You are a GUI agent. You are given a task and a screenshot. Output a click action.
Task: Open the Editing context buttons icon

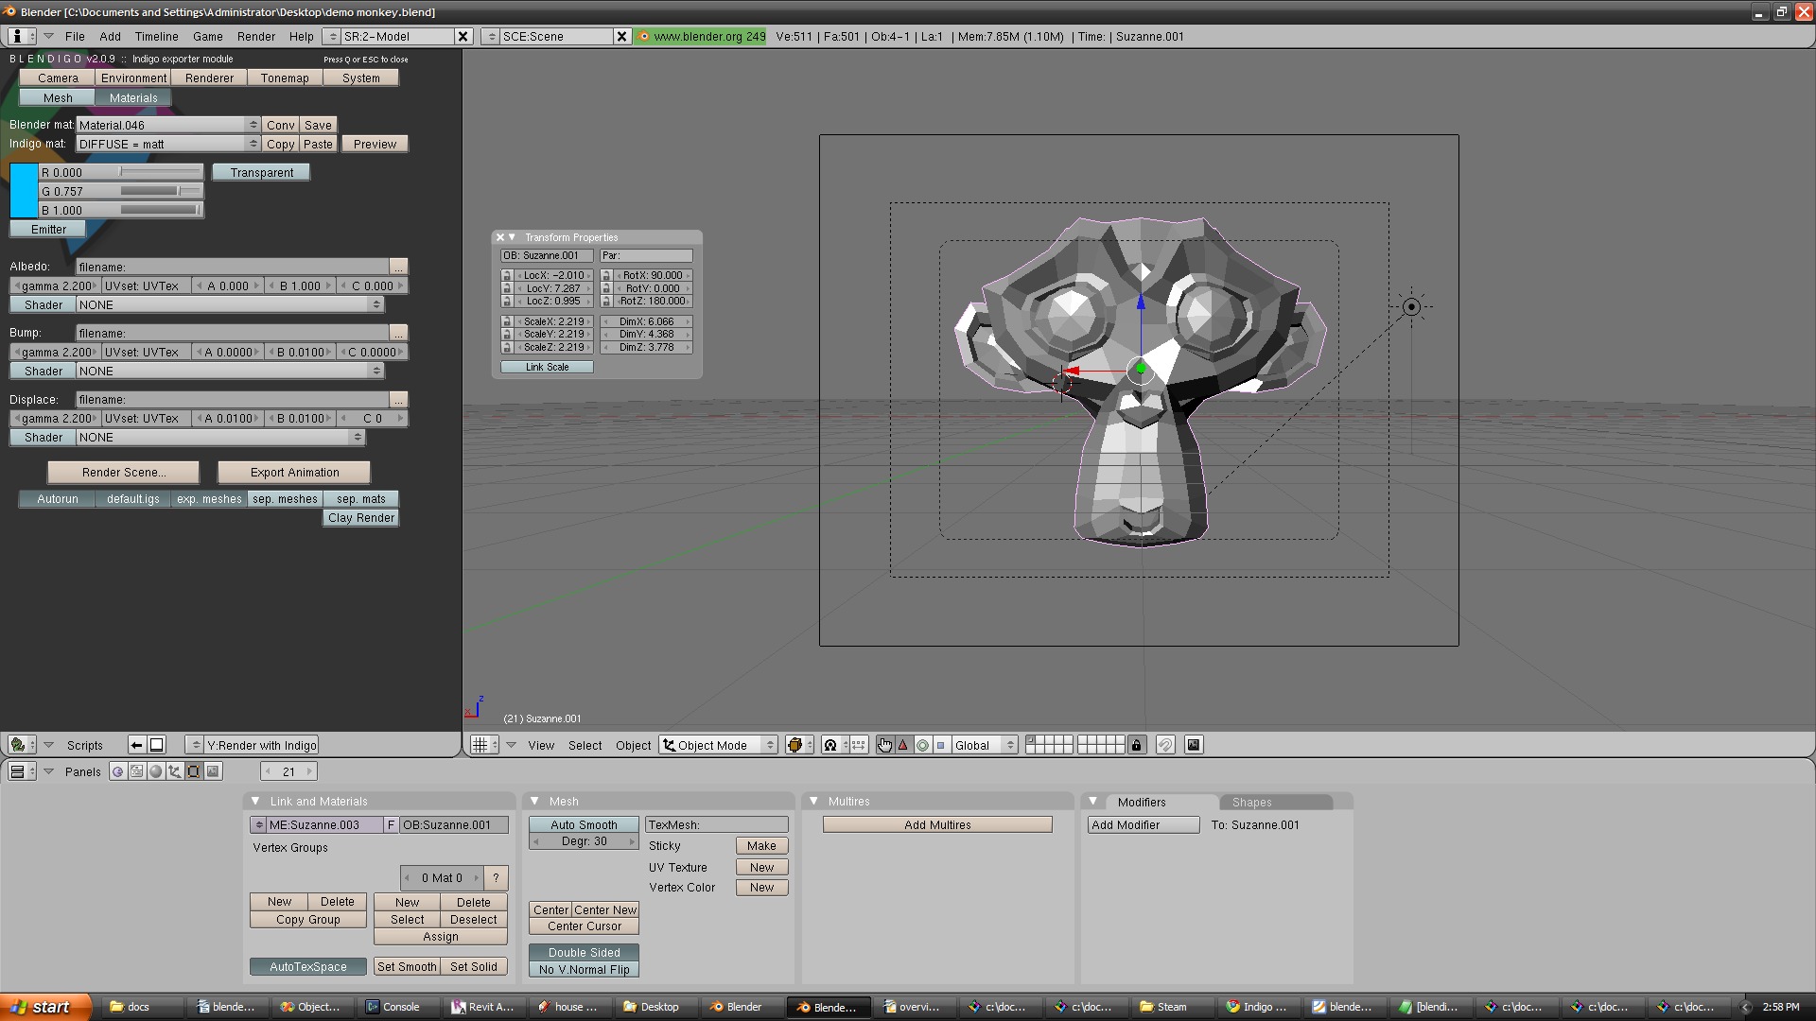point(193,771)
